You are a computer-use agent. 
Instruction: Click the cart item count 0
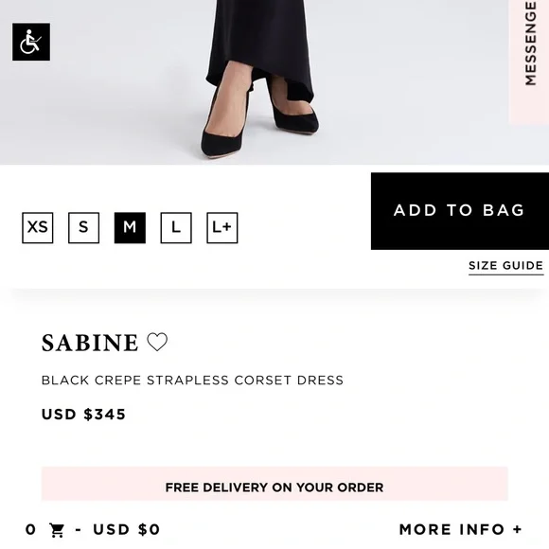click(x=30, y=529)
